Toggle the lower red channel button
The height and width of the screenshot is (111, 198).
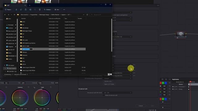[161, 99]
